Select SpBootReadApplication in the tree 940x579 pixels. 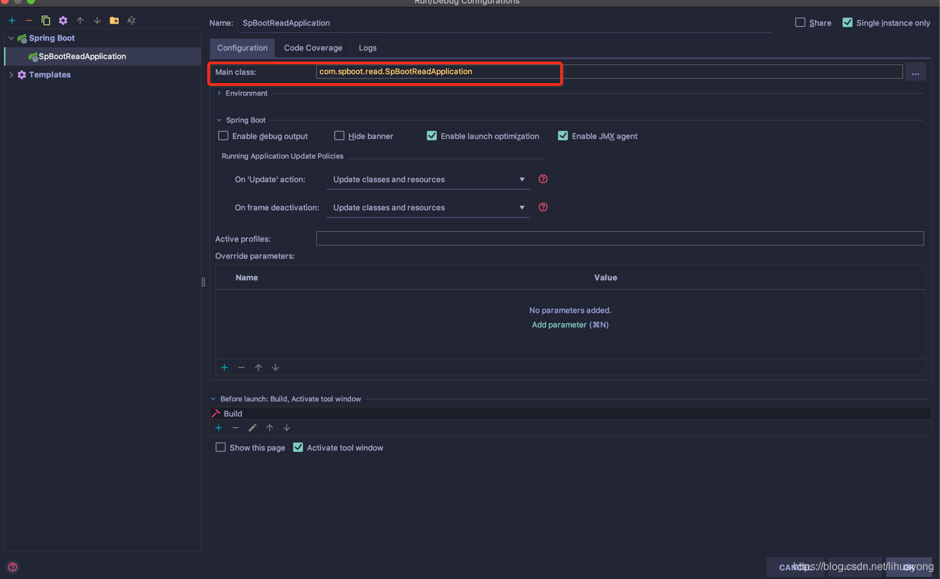pos(102,56)
